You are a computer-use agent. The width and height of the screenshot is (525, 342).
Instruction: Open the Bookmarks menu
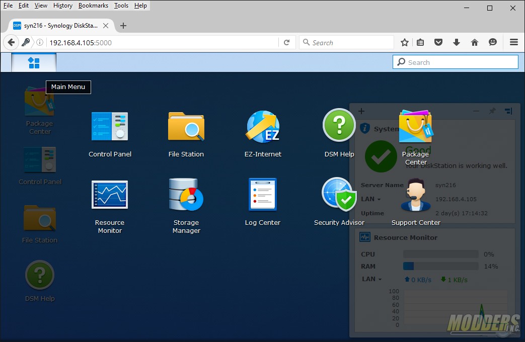93,6
